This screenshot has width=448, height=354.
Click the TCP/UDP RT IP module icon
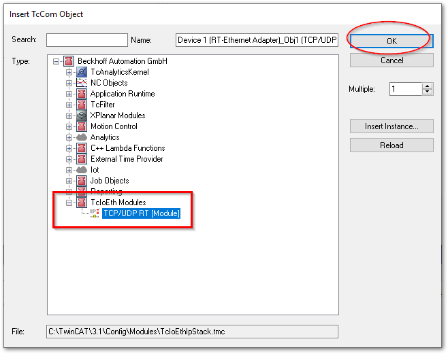coord(95,213)
